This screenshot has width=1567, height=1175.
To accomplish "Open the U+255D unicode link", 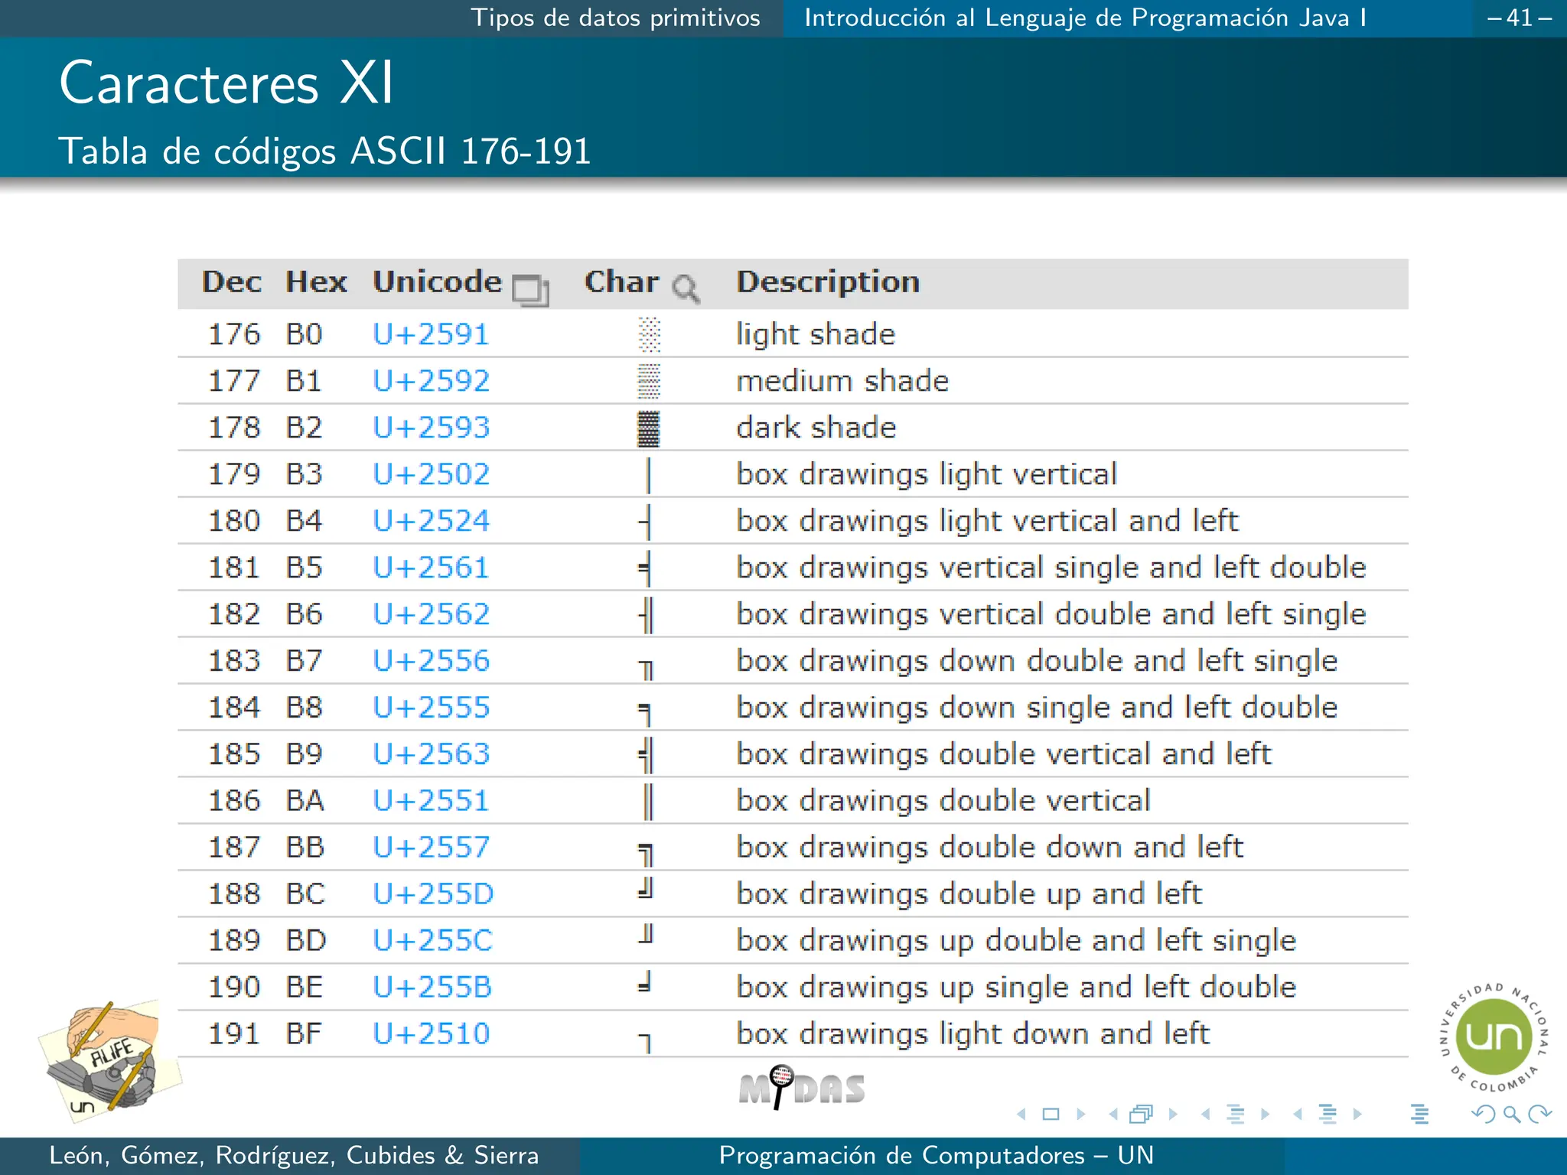I will click(433, 894).
